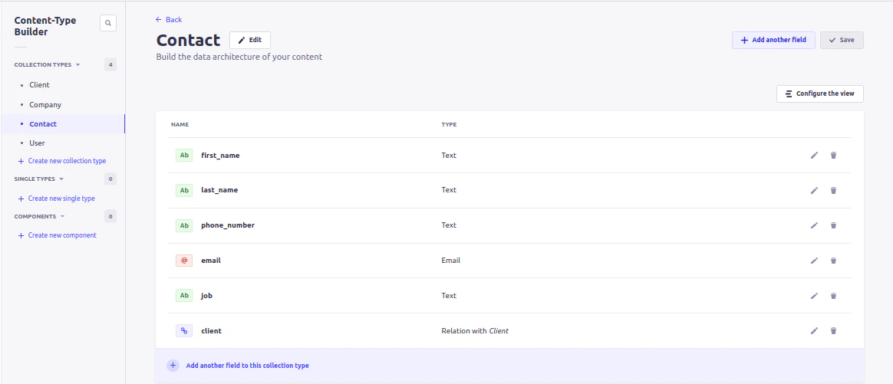This screenshot has width=893, height=384.
Task: Click trash icon for the email field
Action: click(833, 261)
